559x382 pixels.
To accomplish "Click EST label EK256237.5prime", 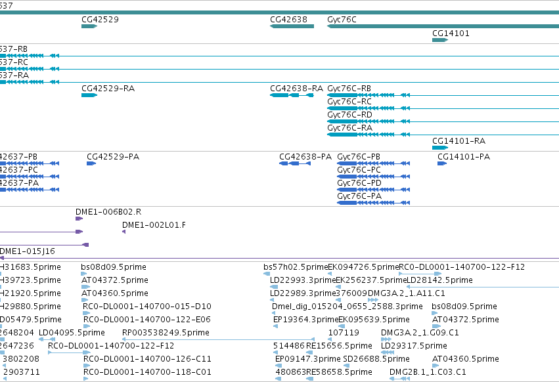I will click(x=371, y=280).
